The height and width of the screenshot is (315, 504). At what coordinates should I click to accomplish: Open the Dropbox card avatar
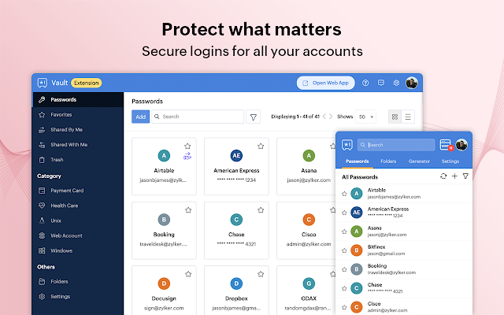pyautogui.click(x=236, y=283)
